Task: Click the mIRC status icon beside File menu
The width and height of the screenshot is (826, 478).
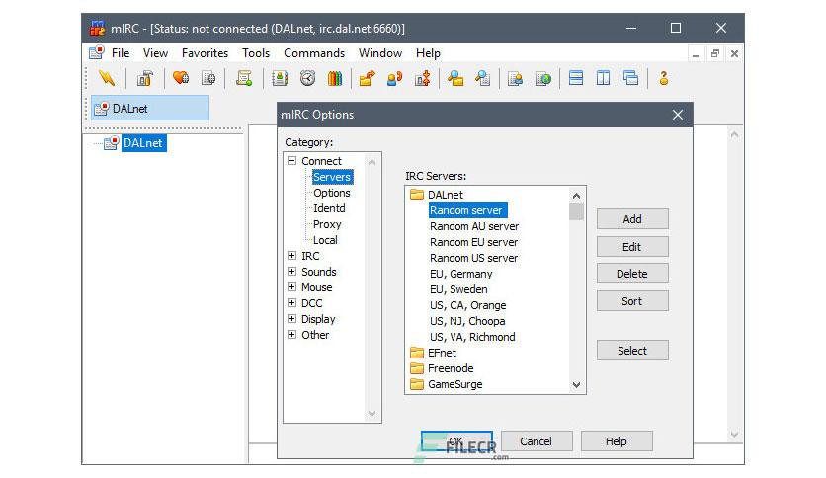Action: pyautogui.click(x=97, y=52)
